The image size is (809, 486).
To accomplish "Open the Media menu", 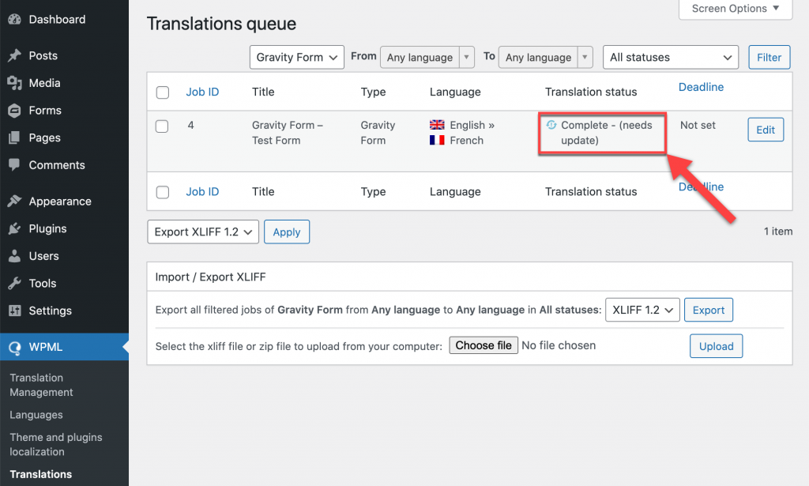I will tap(44, 83).
